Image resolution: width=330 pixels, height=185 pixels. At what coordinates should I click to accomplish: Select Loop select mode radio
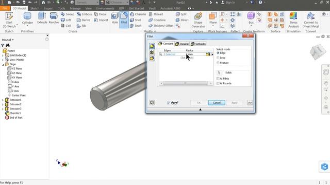tap(218, 58)
